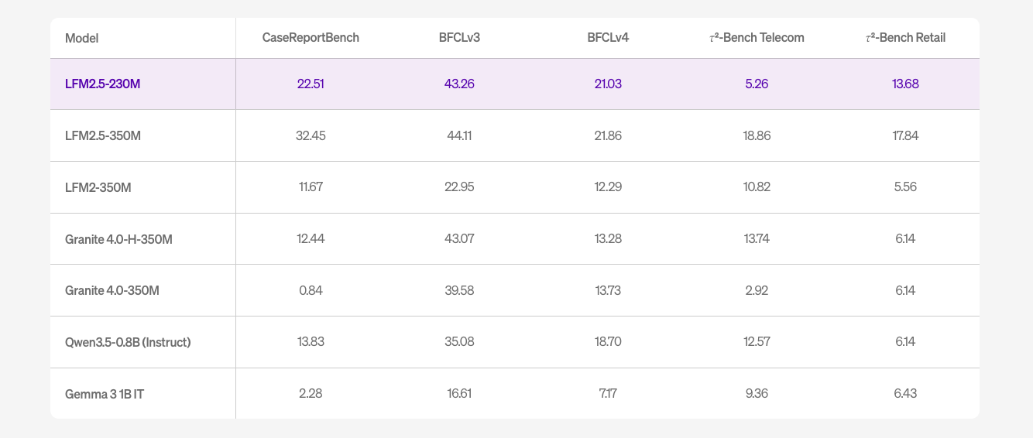Click Gemma 3 1B IT Retail value 6.43

(x=905, y=394)
